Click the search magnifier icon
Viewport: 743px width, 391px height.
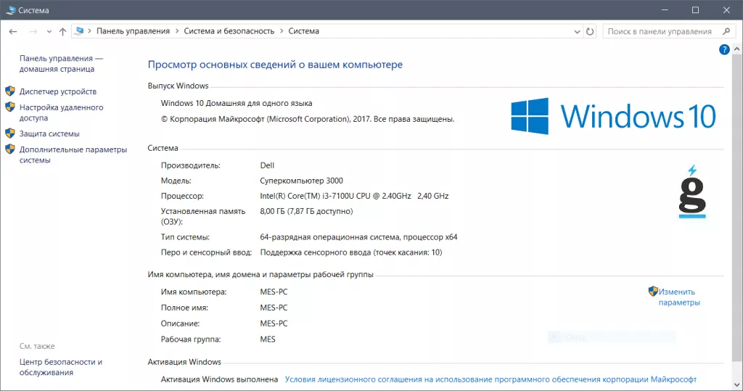click(726, 31)
